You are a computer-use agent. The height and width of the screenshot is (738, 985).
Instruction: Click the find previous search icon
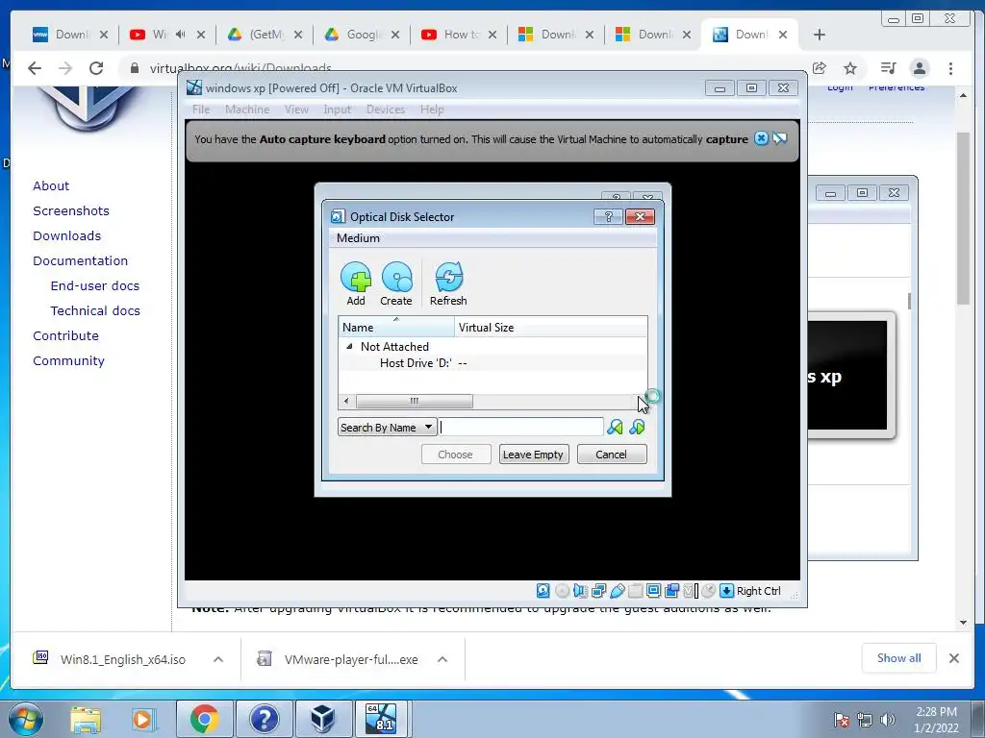pos(615,428)
